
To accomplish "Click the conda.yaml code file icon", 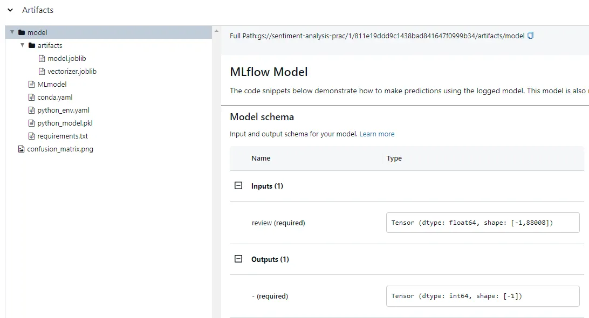I will 32,97.
